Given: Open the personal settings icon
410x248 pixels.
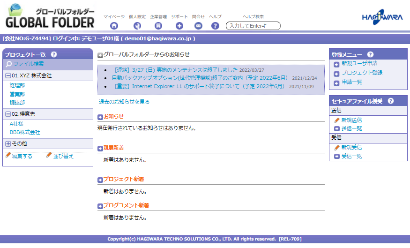Looking at the screenshot, I should pos(137,26).
